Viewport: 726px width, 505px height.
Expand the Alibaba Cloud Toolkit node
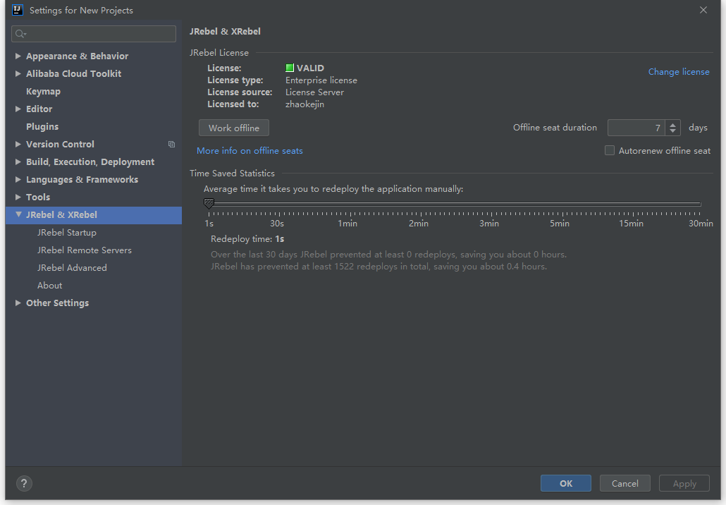(x=18, y=73)
